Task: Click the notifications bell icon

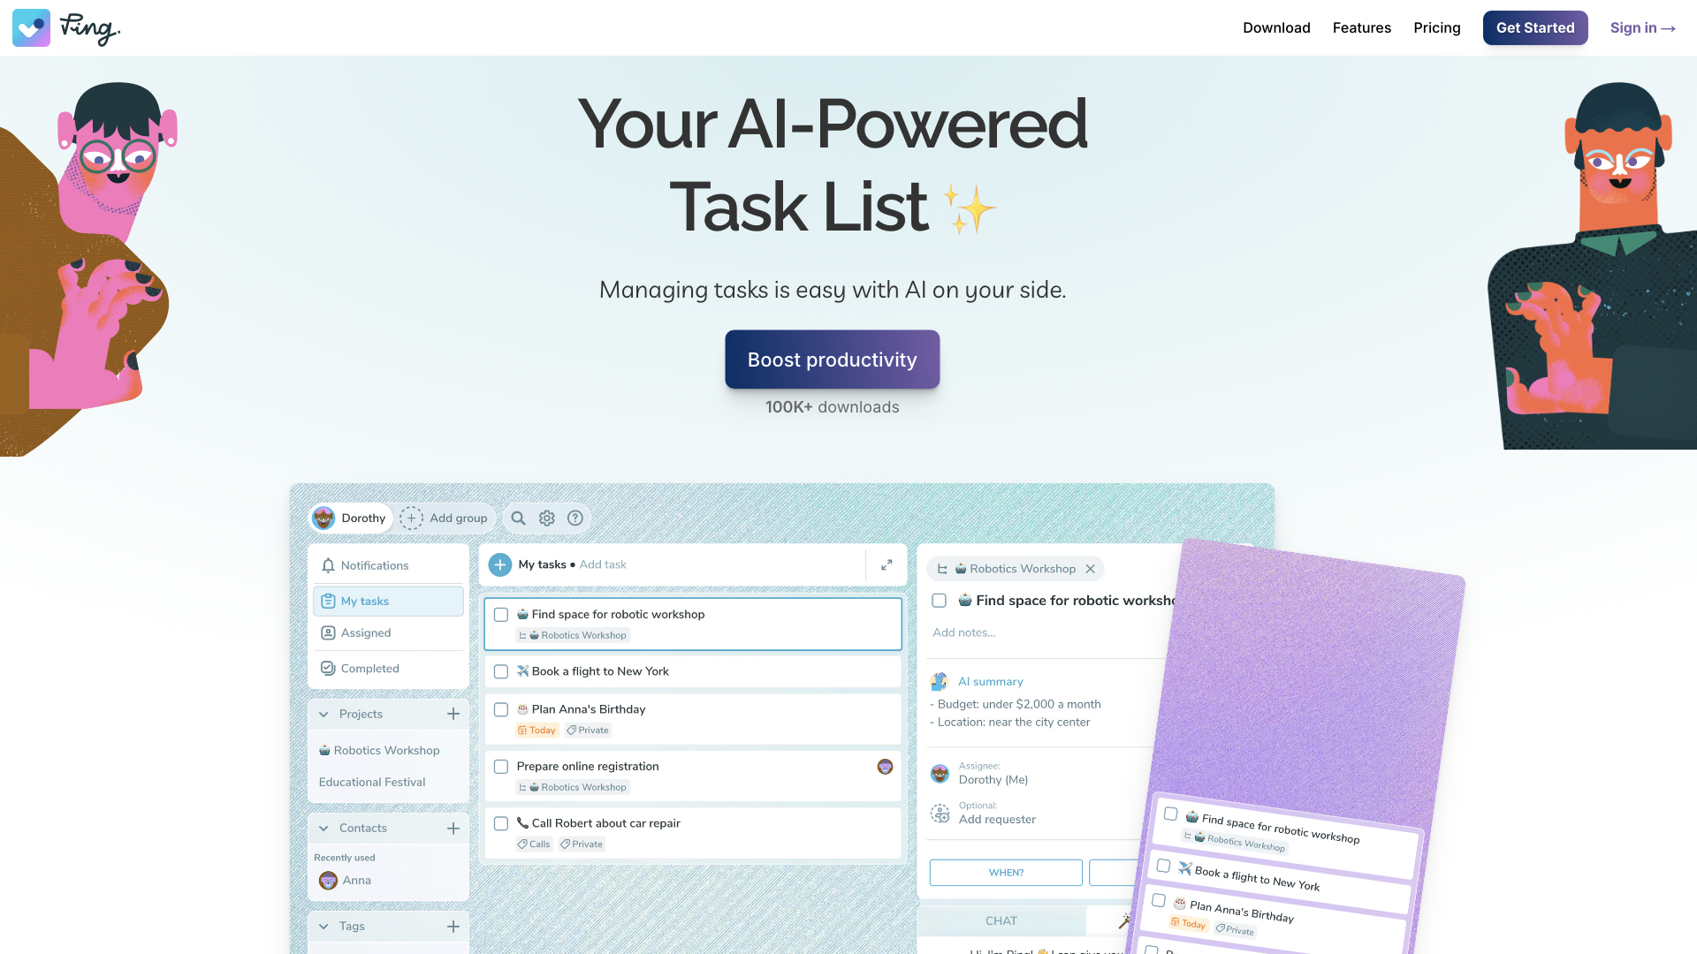Action: pyautogui.click(x=328, y=565)
